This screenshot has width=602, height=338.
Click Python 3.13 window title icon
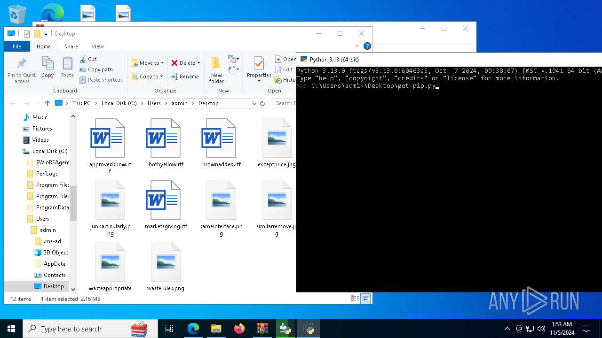pyautogui.click(x=304, y=60)
